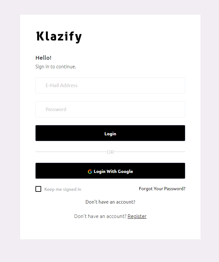
Task: Click the Sign in to continue text
Action: [x=56, y=67]
